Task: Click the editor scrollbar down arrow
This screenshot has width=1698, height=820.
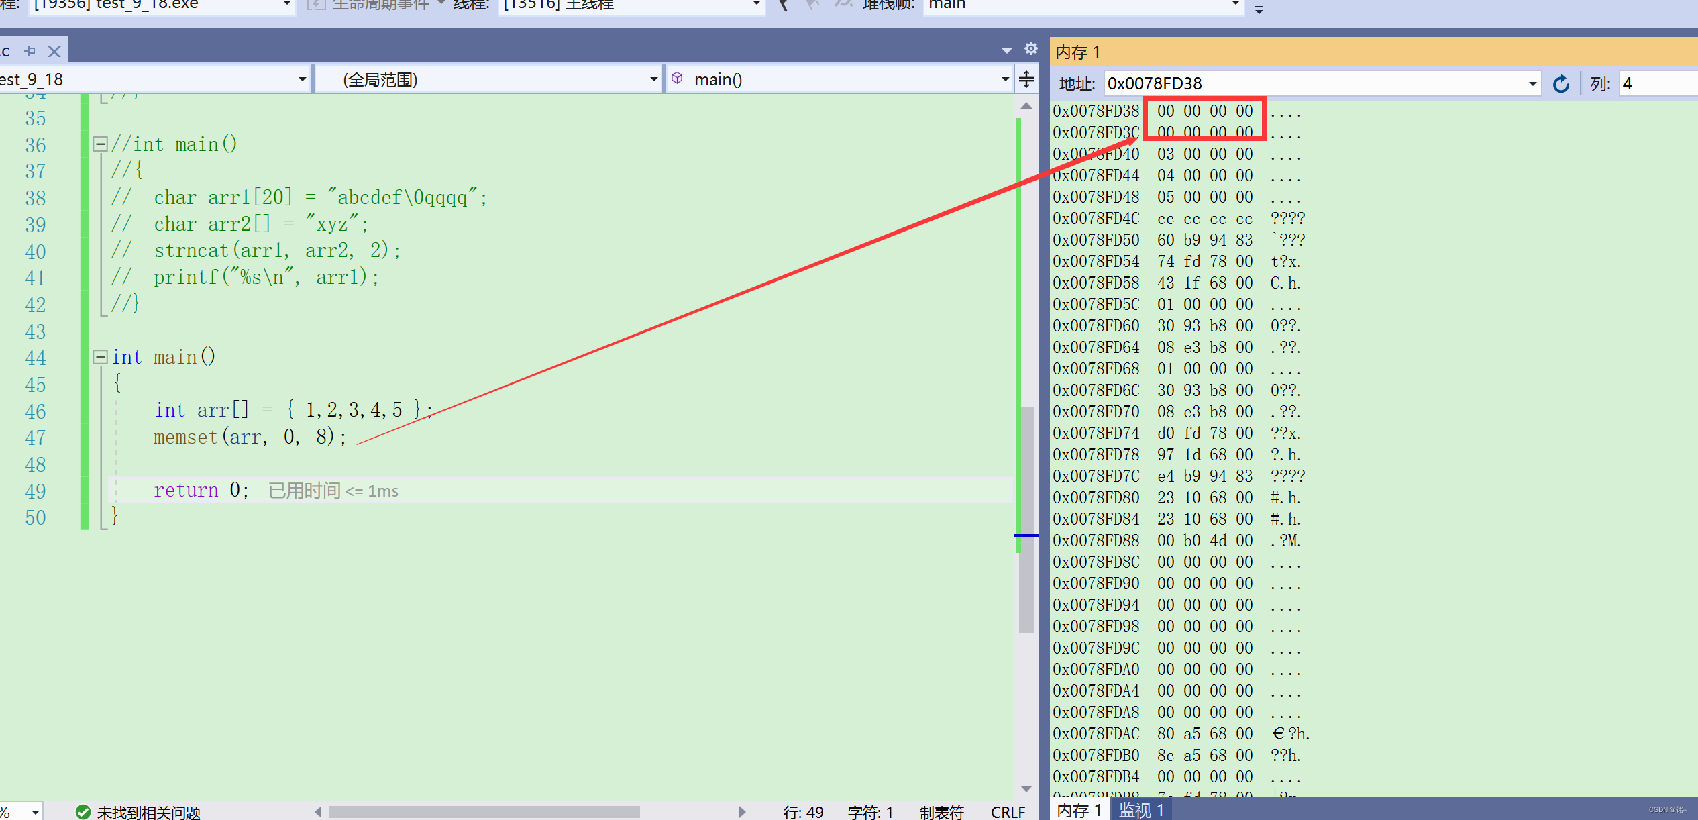Action: click(1026, 788)
